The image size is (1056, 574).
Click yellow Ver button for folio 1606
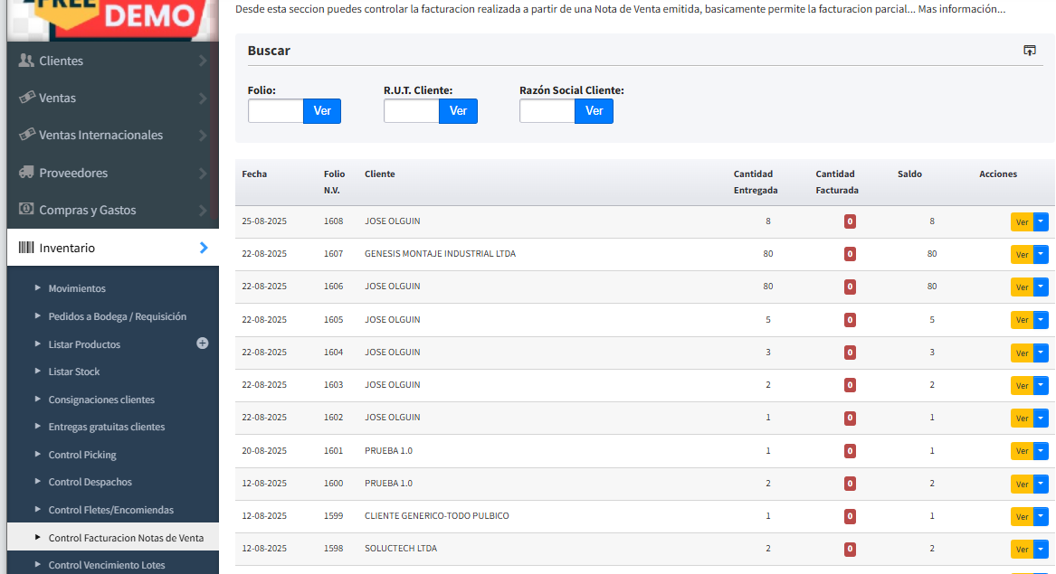[x=1023, y=287]
